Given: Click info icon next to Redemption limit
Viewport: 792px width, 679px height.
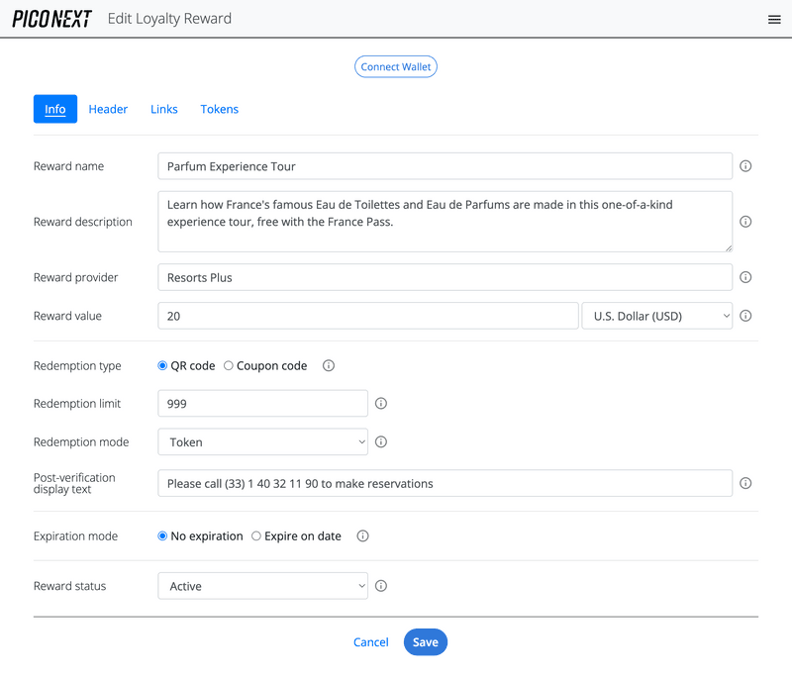Looking at the screenshot, I should click(381, 404).
